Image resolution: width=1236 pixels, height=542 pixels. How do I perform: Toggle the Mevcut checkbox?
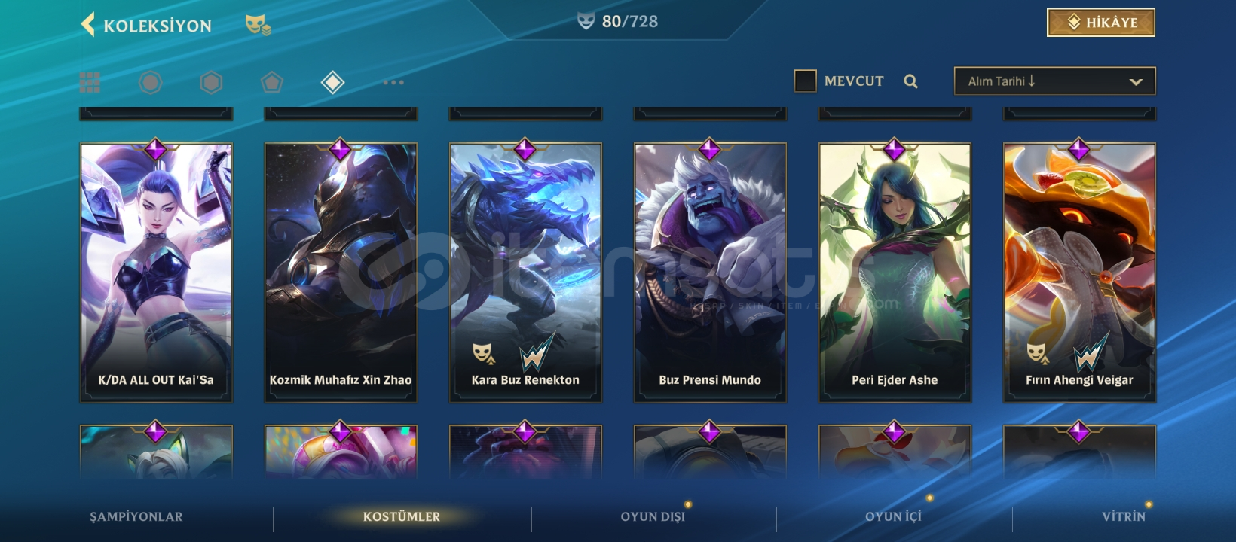pos(805,81)
